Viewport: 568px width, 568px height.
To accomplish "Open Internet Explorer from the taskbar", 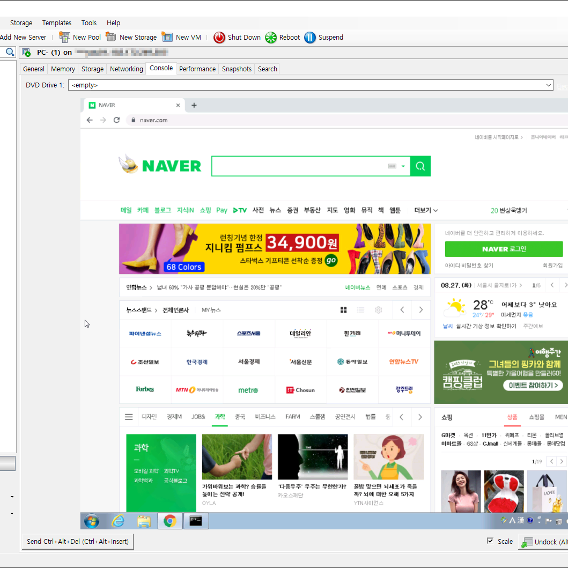I will (118, 521).
